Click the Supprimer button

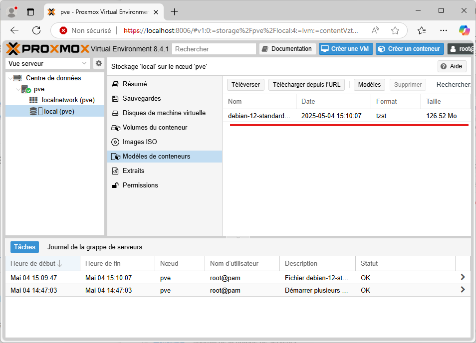pos(408,85)
